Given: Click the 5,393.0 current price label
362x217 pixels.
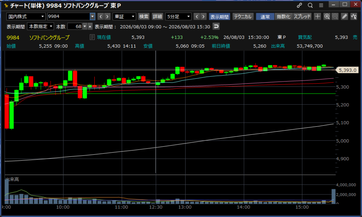Looking at the screenshot, I should click(x=348, y=70).
